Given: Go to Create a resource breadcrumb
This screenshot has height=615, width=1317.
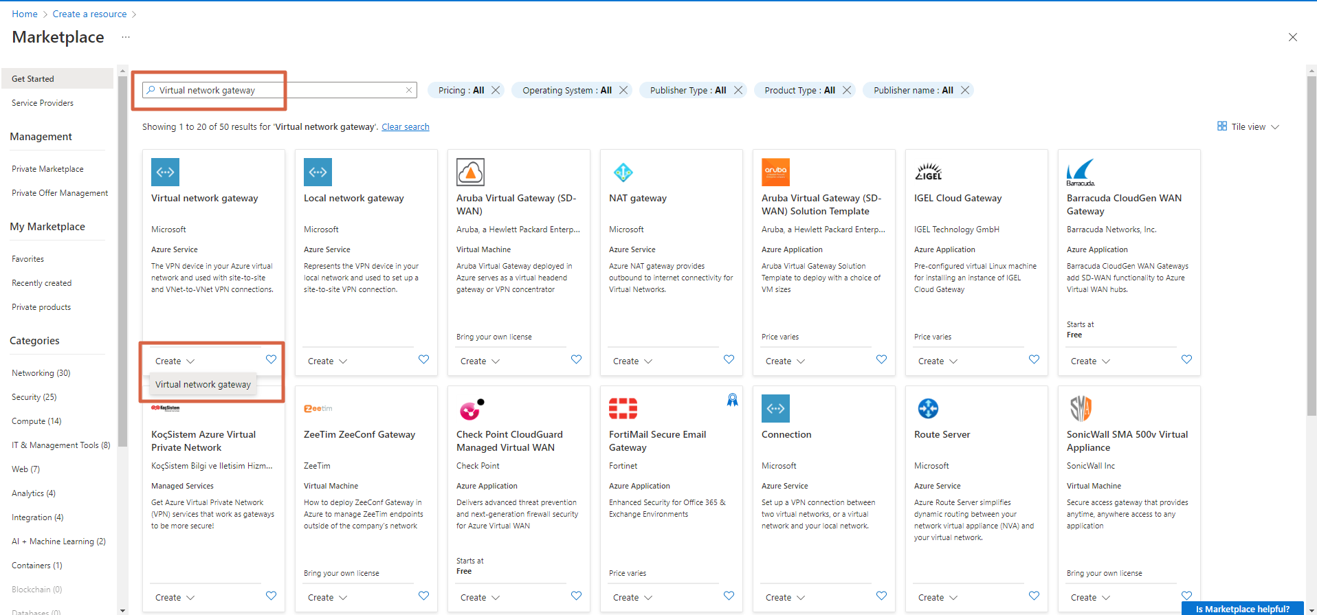Looking at the screenshot, I should pos(89,14).
